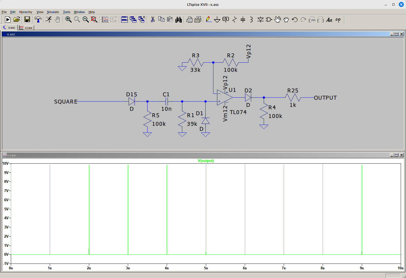This screenshot has width=406, height=278.
Task: Click the Tile Windows icon
Action: pyautogui.click(x=124, y=19)
